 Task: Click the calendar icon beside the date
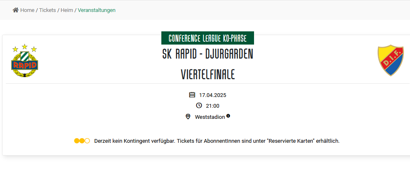[192, 95]
